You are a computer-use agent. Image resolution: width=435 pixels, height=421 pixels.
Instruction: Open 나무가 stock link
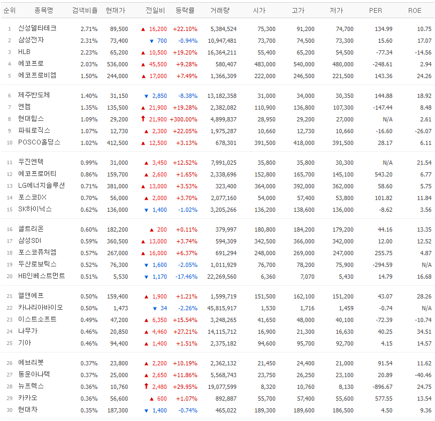coord(28,331)
